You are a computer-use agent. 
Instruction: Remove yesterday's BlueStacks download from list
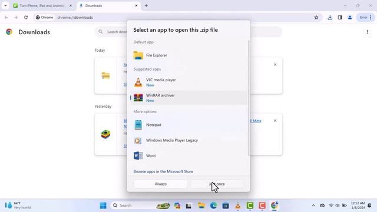[275, 121]
